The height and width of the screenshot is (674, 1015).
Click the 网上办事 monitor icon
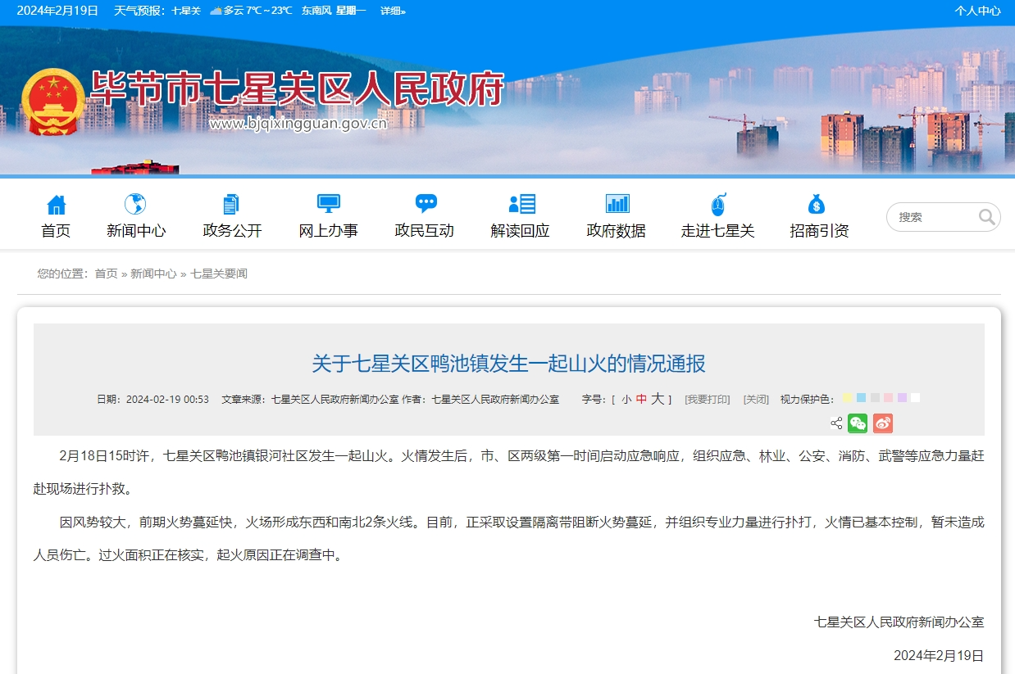[x=328, y=201]
